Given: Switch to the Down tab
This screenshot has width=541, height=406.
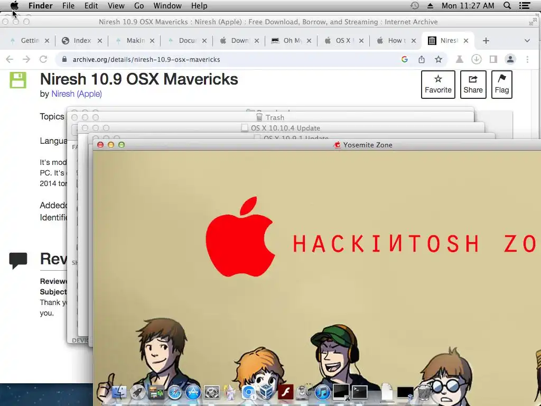Looking at the screenshot, I should pos(239,41).
